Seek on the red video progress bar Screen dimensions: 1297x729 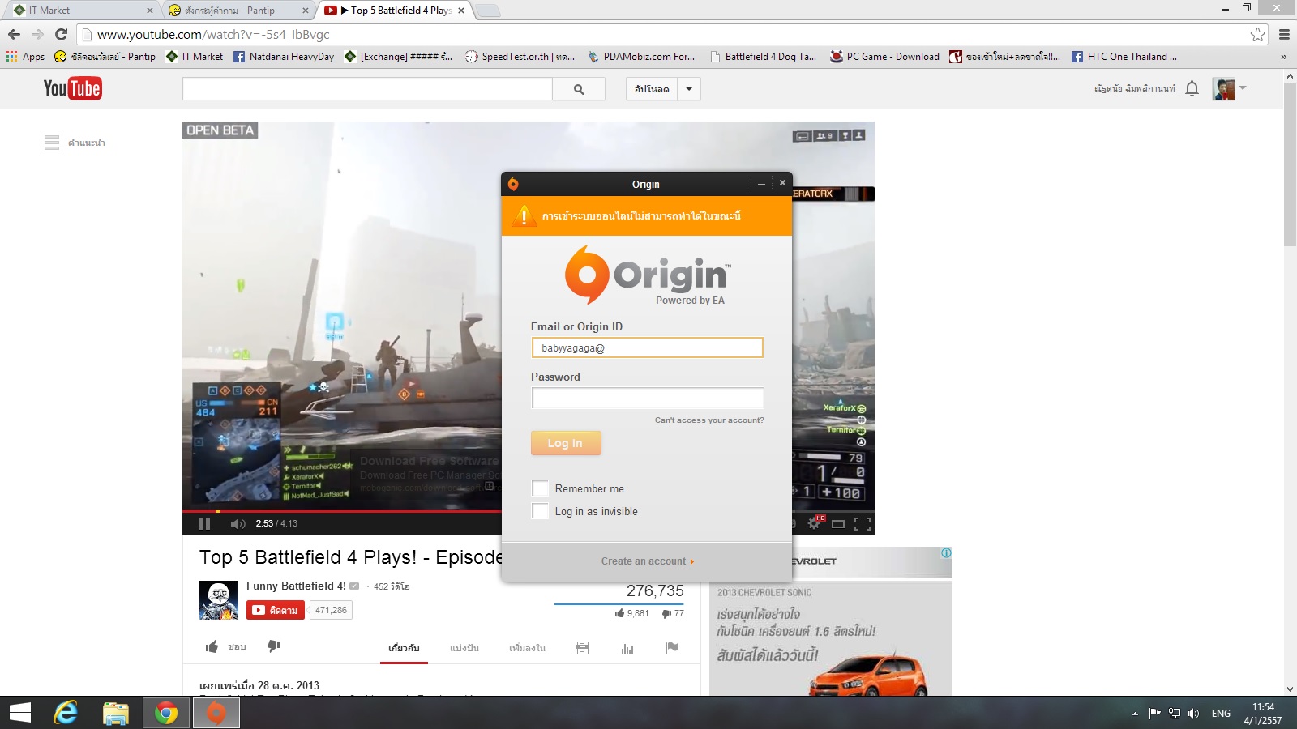click(341, 511)
